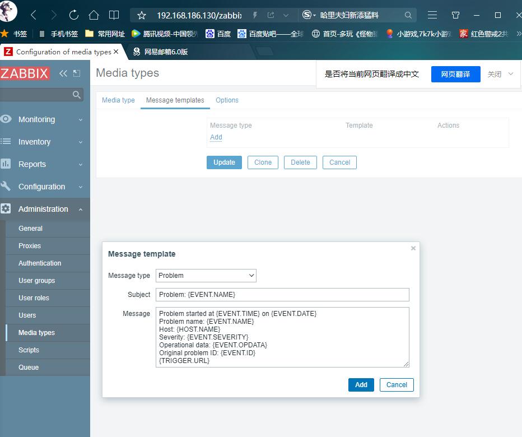Open 首页-多玩 bookmark
The image size is (522, 437).
(344, 34)
